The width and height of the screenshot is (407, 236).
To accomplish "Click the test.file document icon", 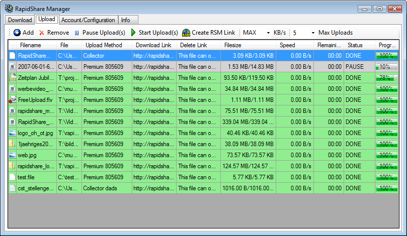I will 13,177.
